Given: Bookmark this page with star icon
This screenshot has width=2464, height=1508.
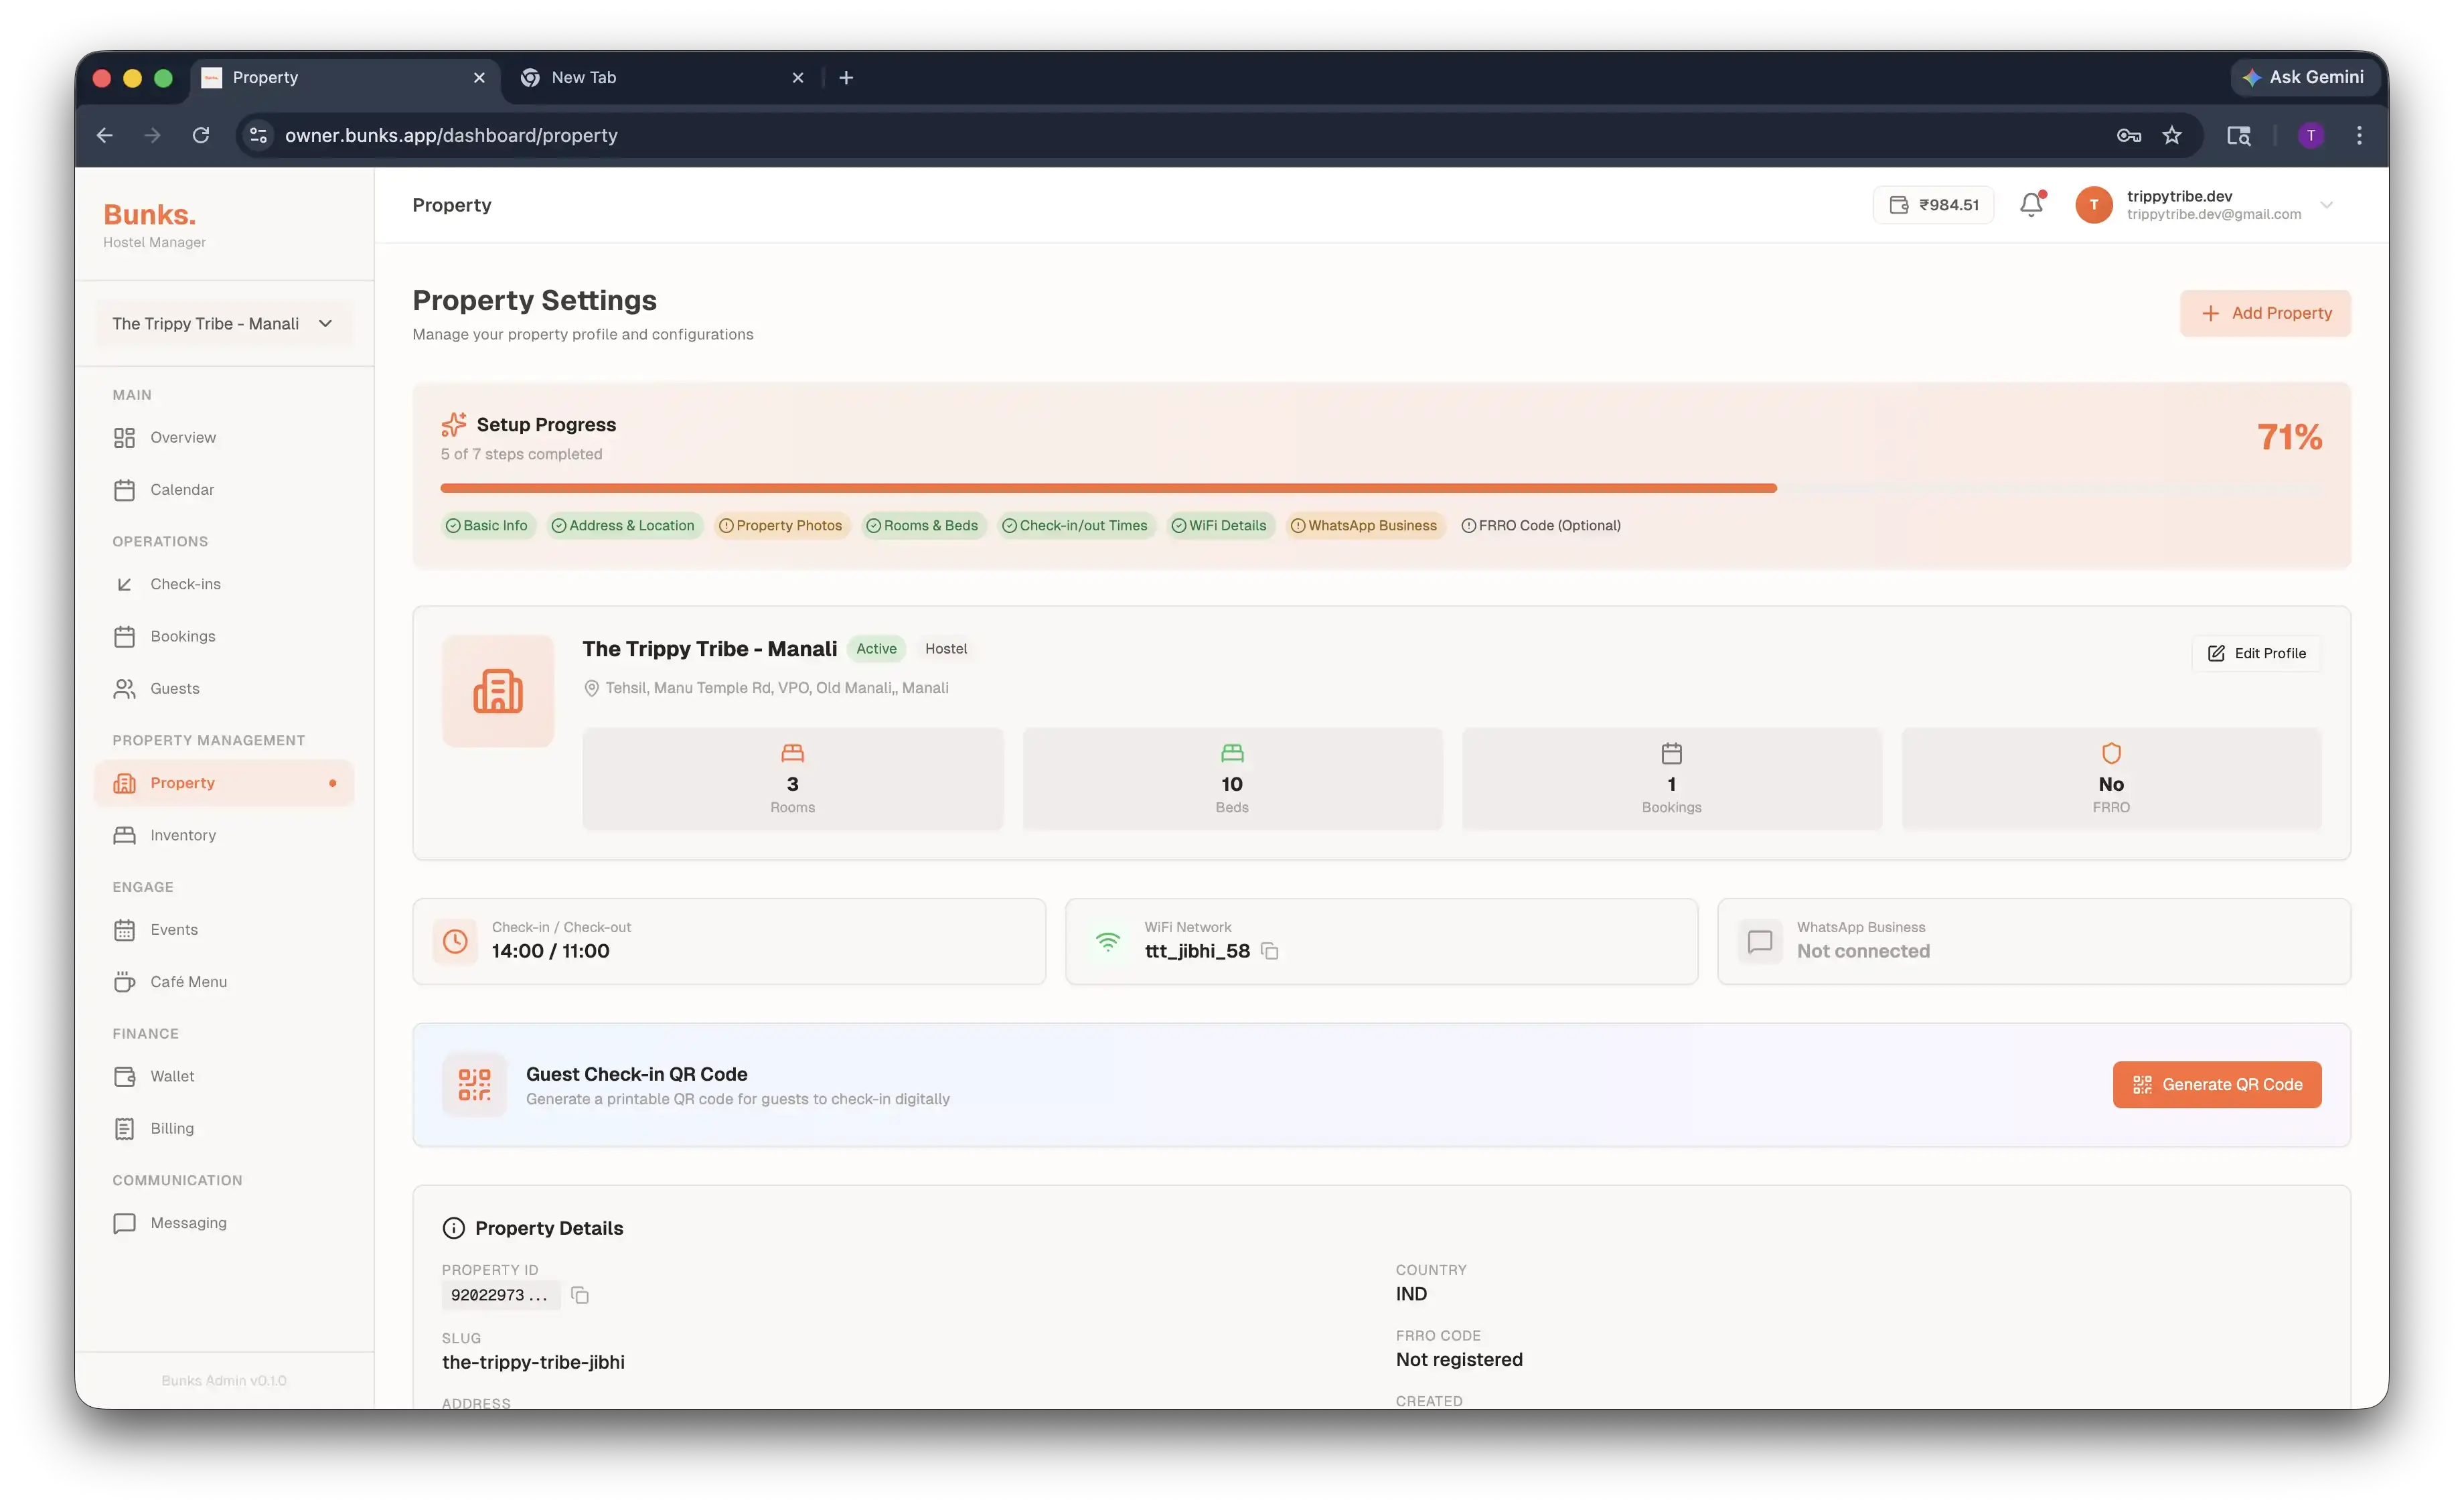Looking at the screenshot, I should coord(2172,135).
